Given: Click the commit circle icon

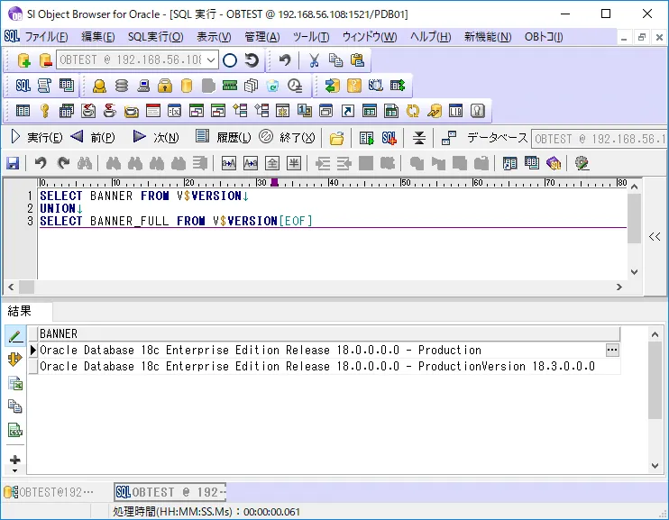Looking at the screenshot, I should tap(230, 60).
